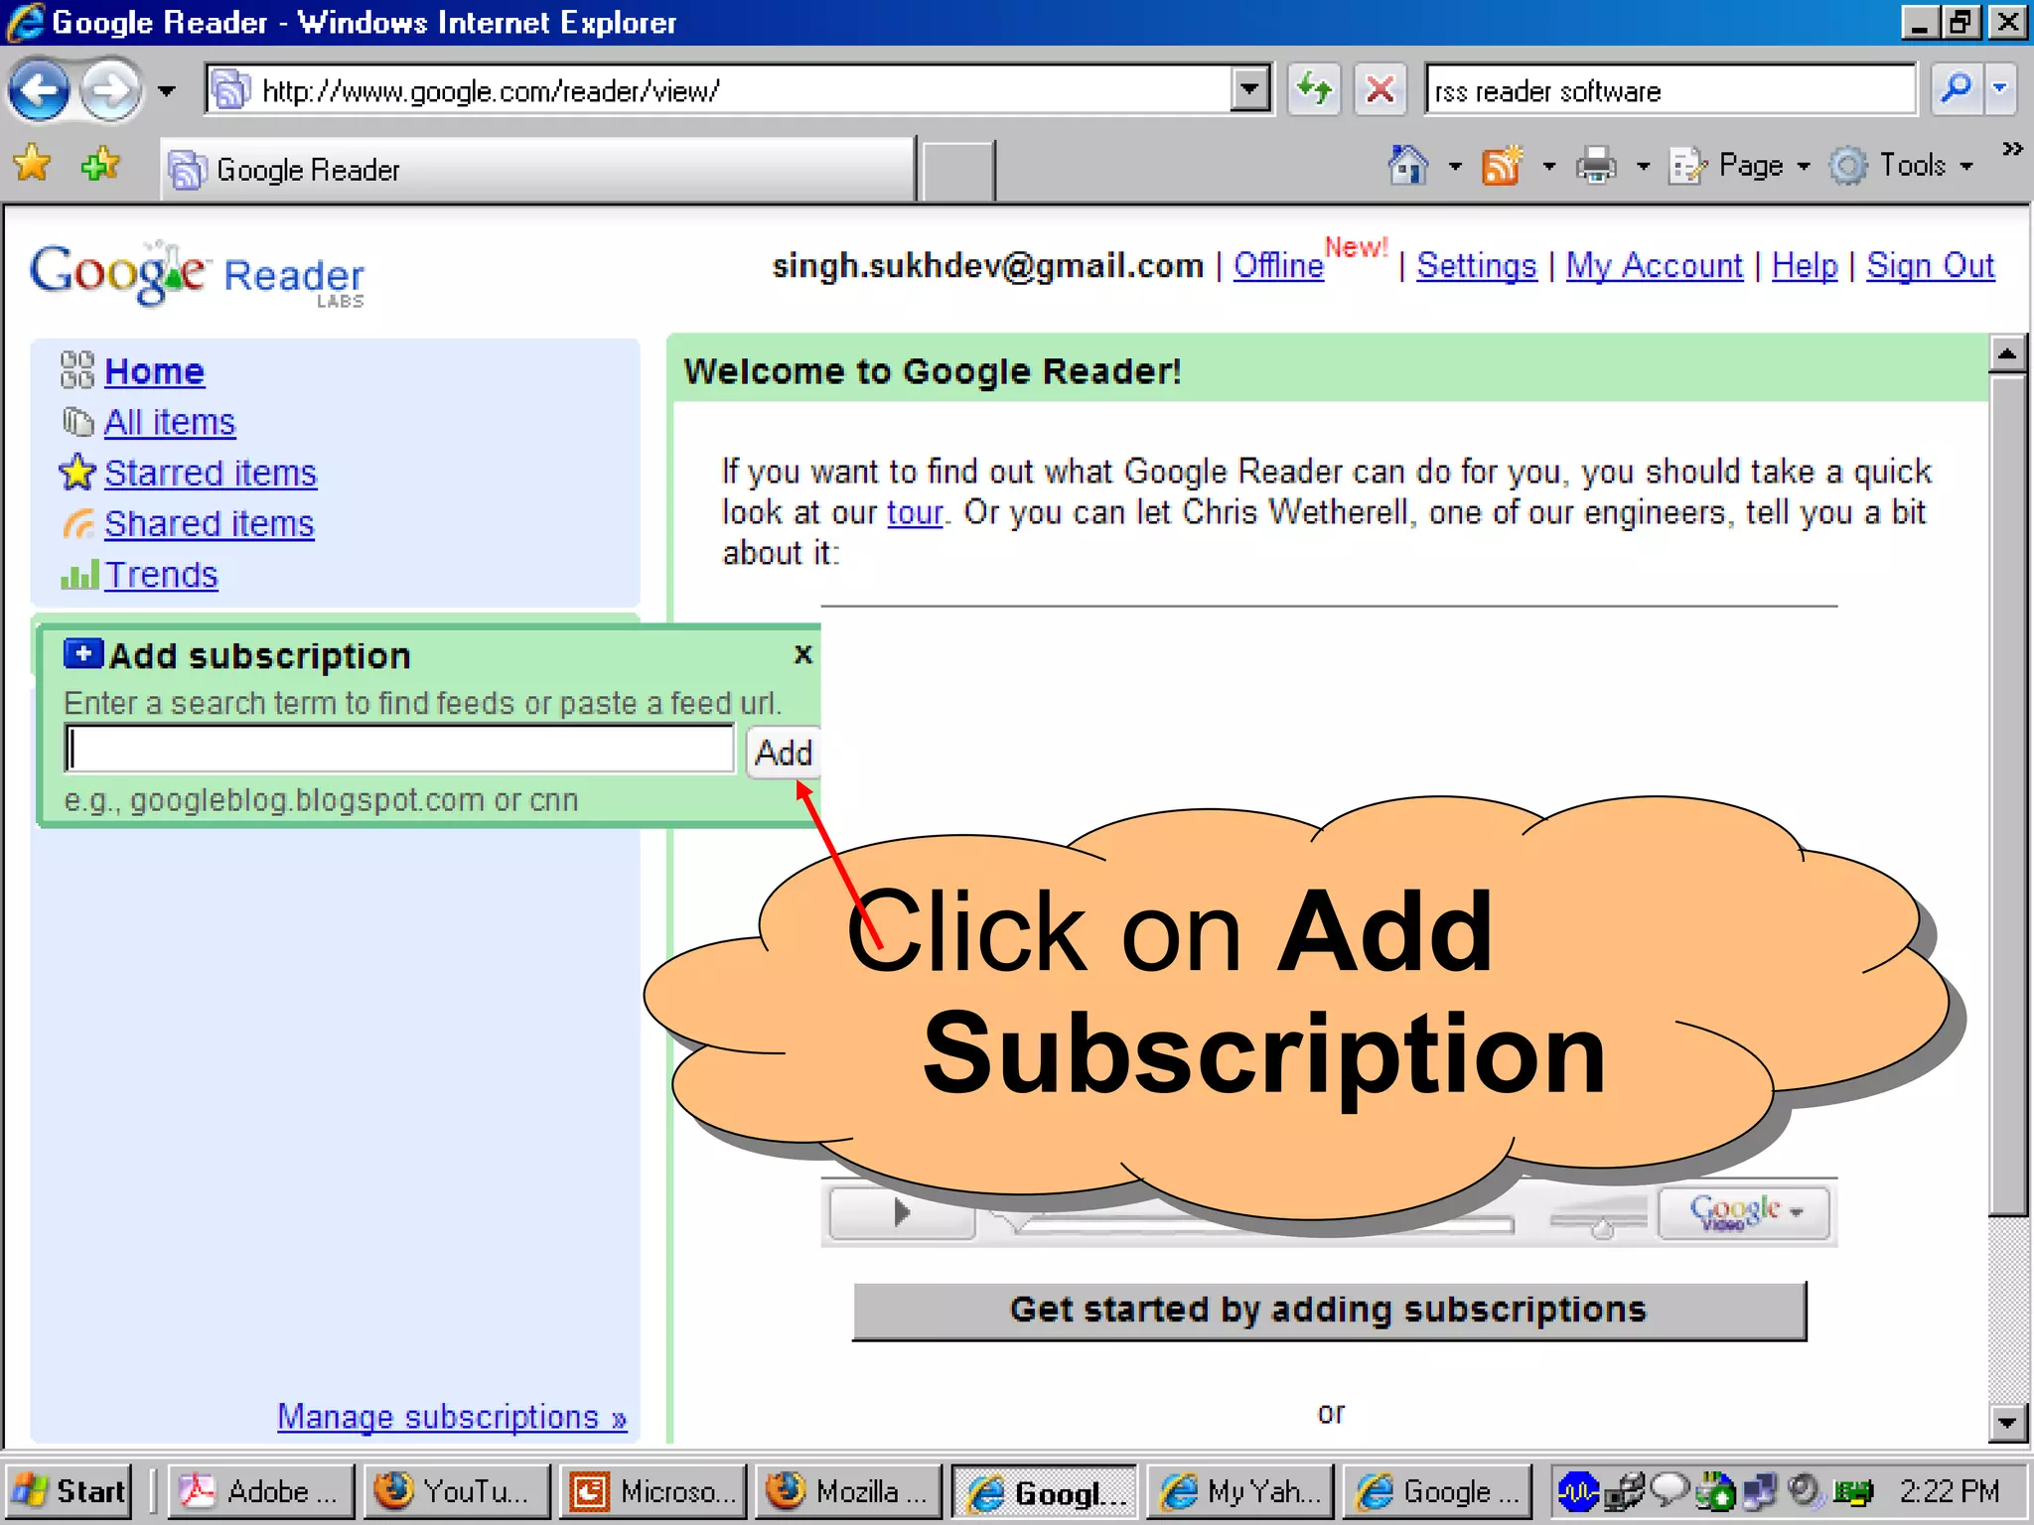Viewport: 2034px width, 1525px height.
Task: Click the scrollbar down arrow
Action: [x=2007, y=1422]
